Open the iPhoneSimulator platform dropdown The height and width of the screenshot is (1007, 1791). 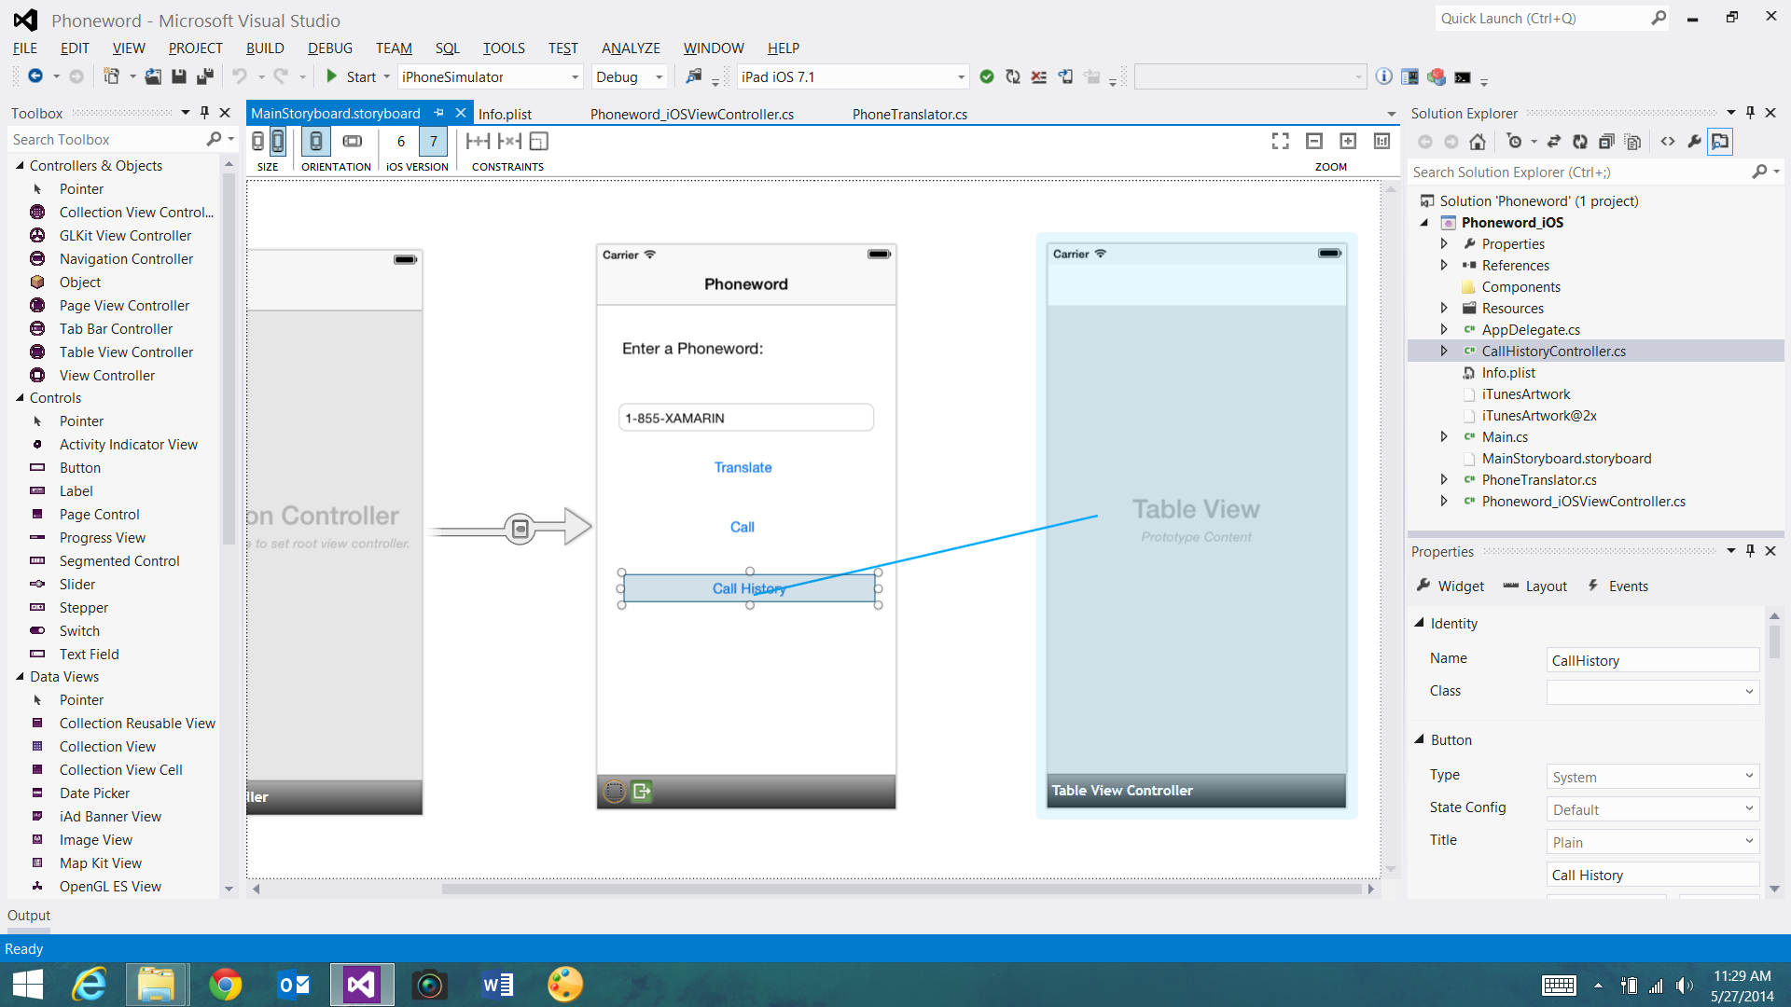point(575,77)
